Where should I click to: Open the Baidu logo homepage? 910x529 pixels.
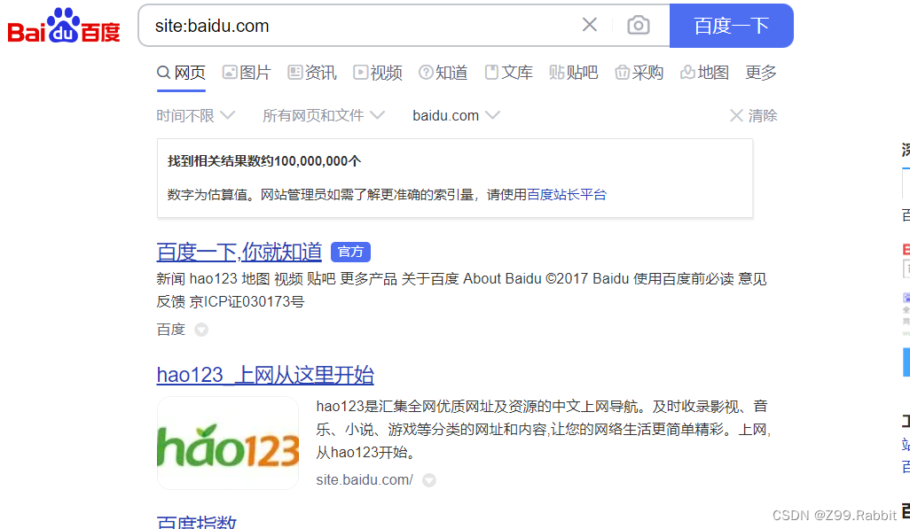click(x=64, y=26)
